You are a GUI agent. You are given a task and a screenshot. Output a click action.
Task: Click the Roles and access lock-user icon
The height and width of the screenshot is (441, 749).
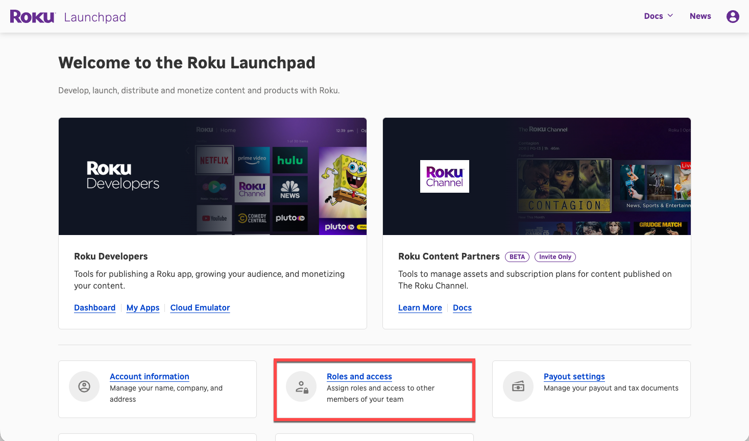pyautogui.click(x=301, y=386)
